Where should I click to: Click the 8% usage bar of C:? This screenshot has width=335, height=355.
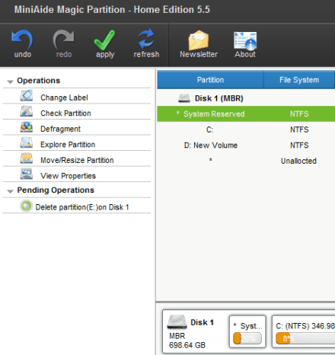pos(305,338)
